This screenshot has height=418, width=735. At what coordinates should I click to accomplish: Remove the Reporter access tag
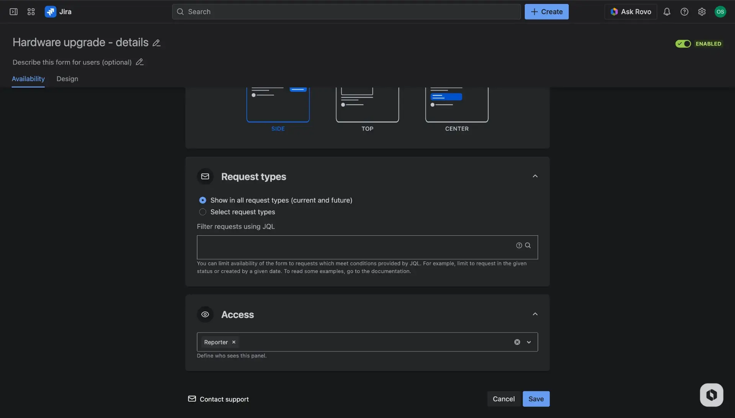[x=234, y=342]
